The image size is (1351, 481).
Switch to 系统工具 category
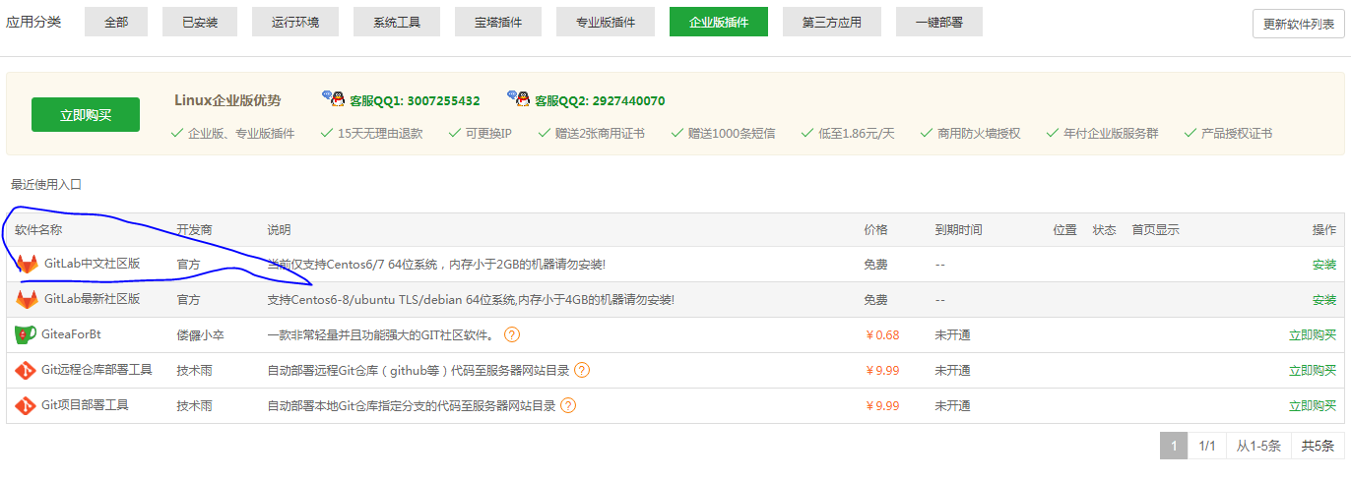coord(397,22)
